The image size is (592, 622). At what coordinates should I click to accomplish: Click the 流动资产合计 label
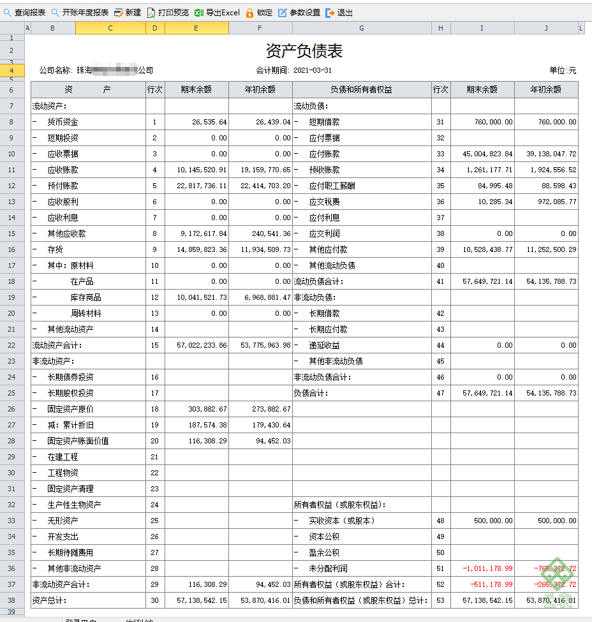pos(57,345)
